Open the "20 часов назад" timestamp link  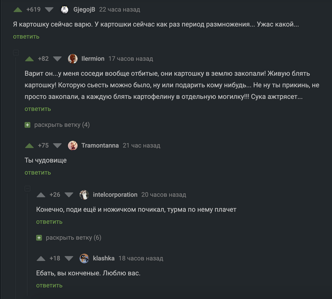164,195
